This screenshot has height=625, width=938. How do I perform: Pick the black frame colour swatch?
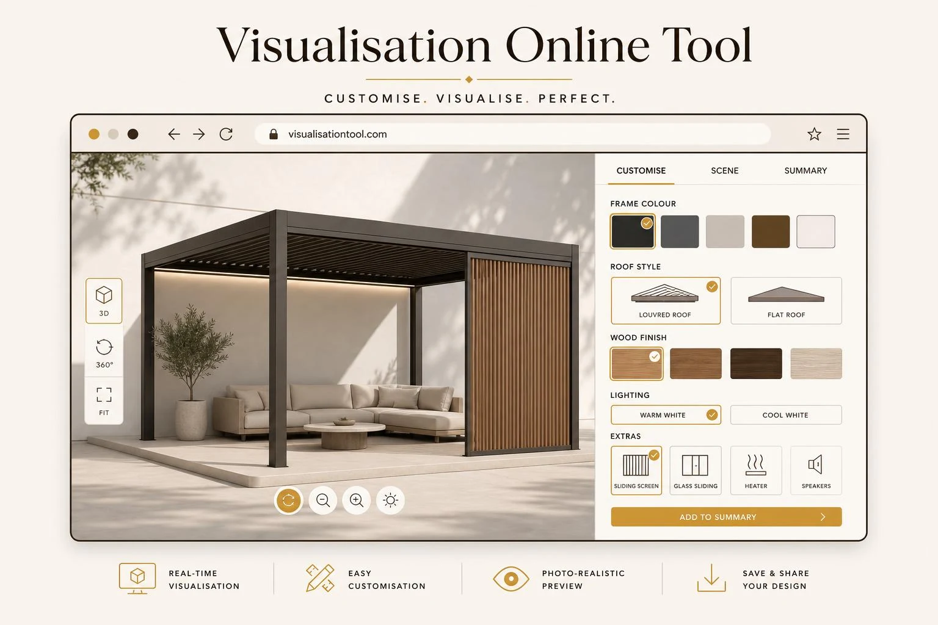click(x=633, y=231)
